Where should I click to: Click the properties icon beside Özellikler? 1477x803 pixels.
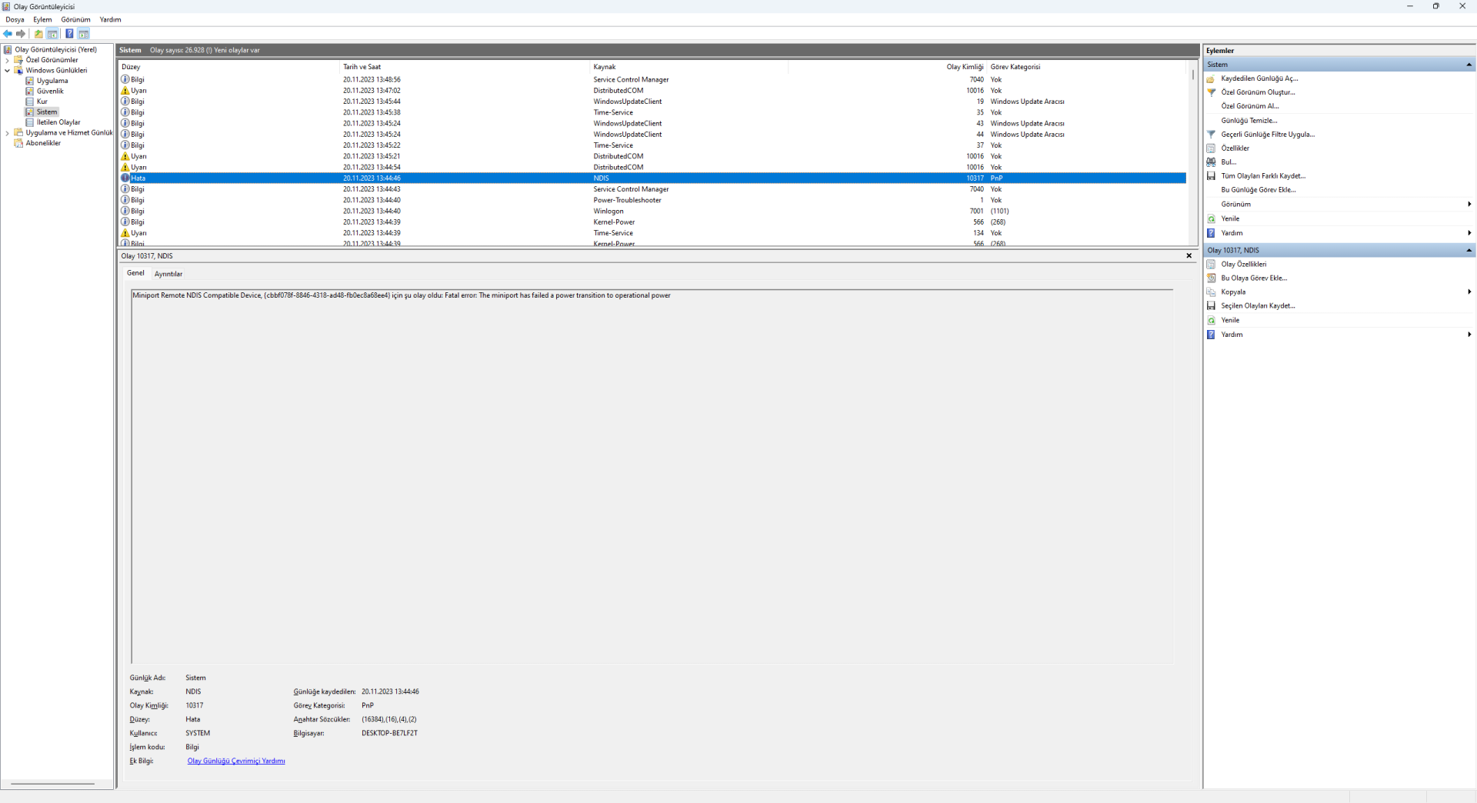(x=1211, y=148)
